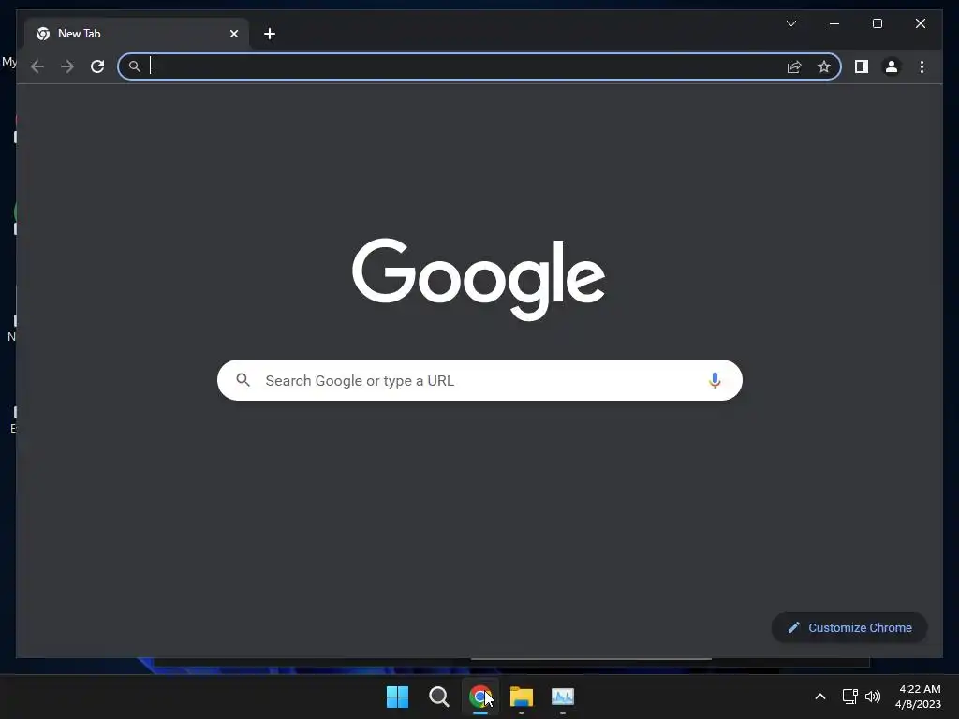This screenshot has height=719, width=959.
Task: Open Windows taskbar search
Action: point(438,697)
